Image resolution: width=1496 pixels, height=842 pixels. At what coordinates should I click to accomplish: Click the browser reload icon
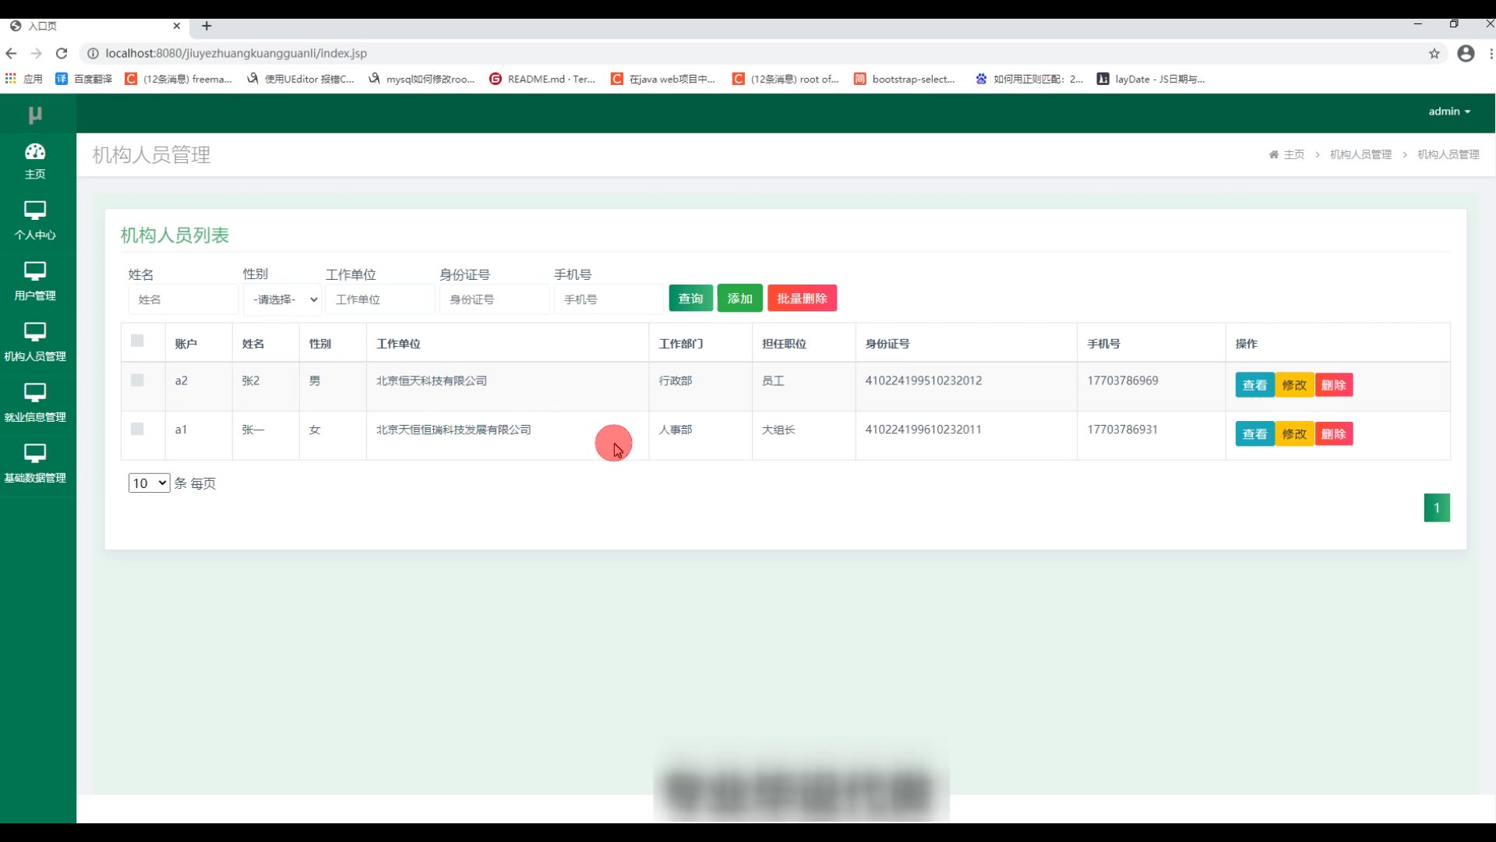pos(62,53)
